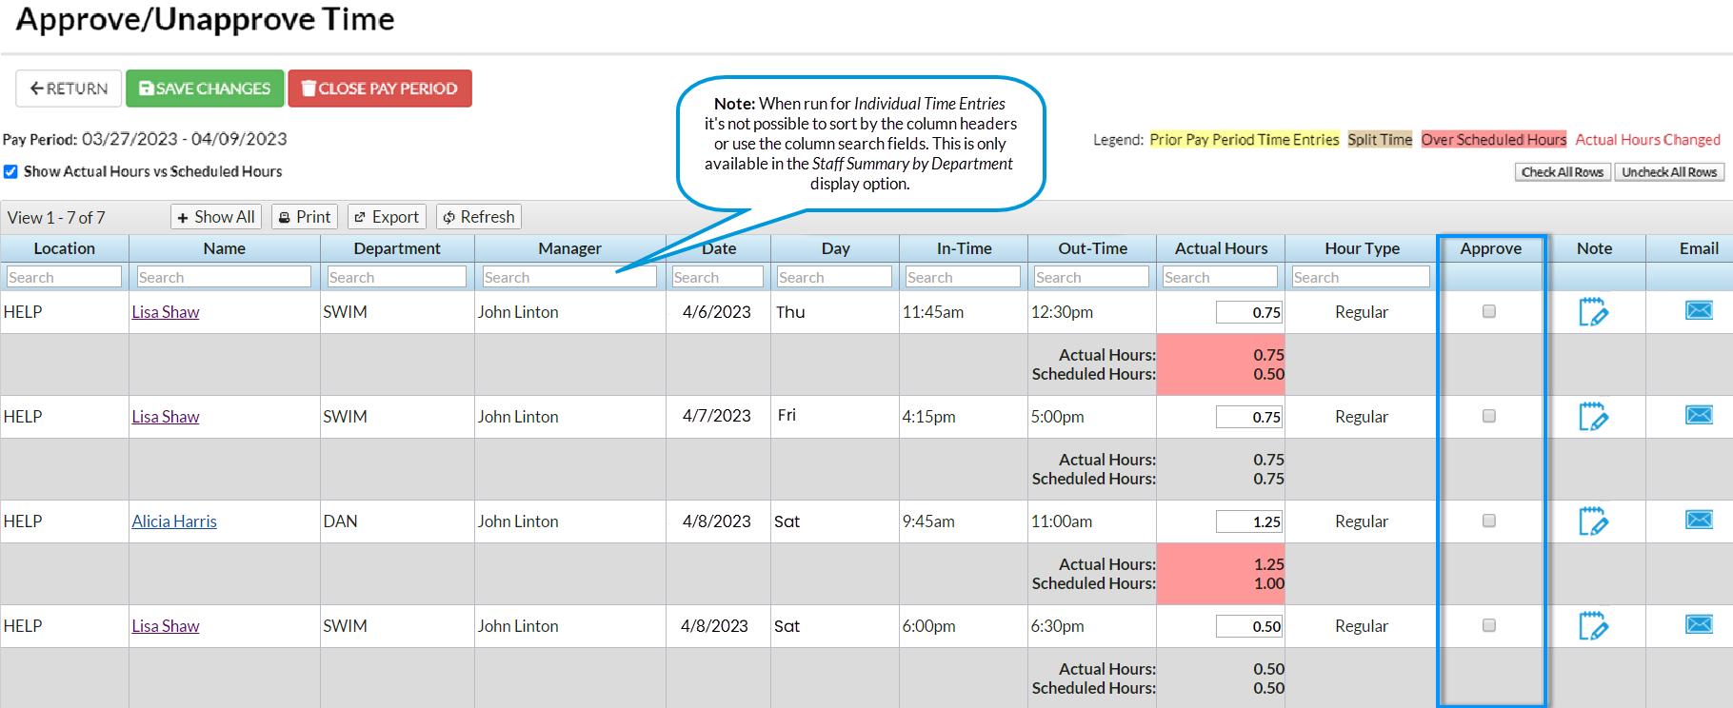1733x708 pixels.
Task: Approve Lisa Shaw's 4/7/2023 time entry
Action: (x=1489, y=416)
